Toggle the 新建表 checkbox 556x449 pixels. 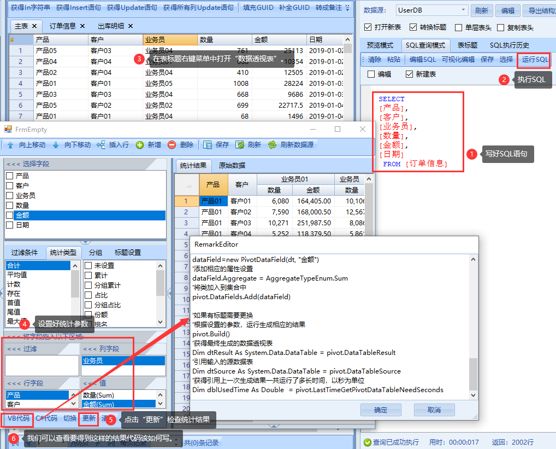[410, 74]
